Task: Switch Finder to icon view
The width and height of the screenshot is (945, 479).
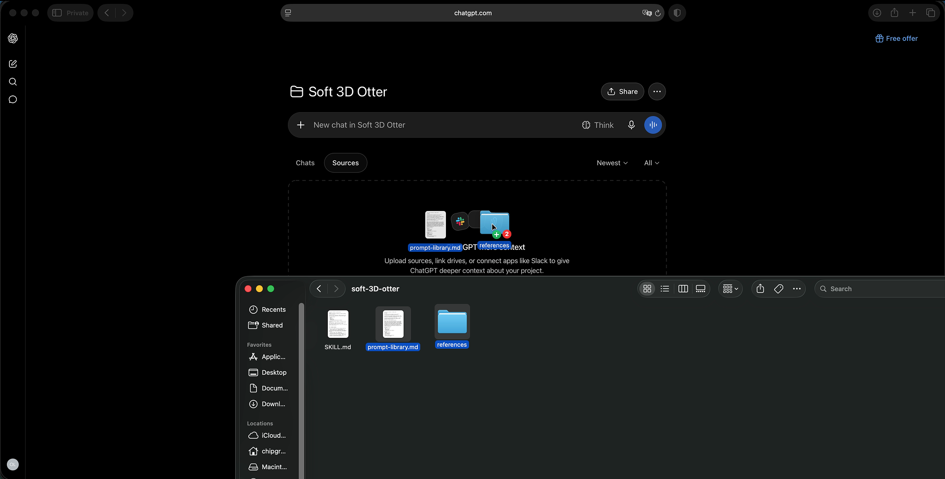Action: (x=647, y=289)
